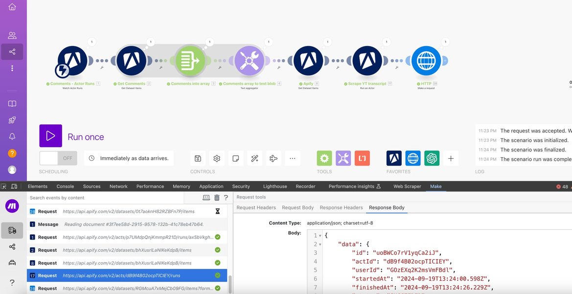
Task: Switch to the Performance devtools tab
Action: [150, 186]
